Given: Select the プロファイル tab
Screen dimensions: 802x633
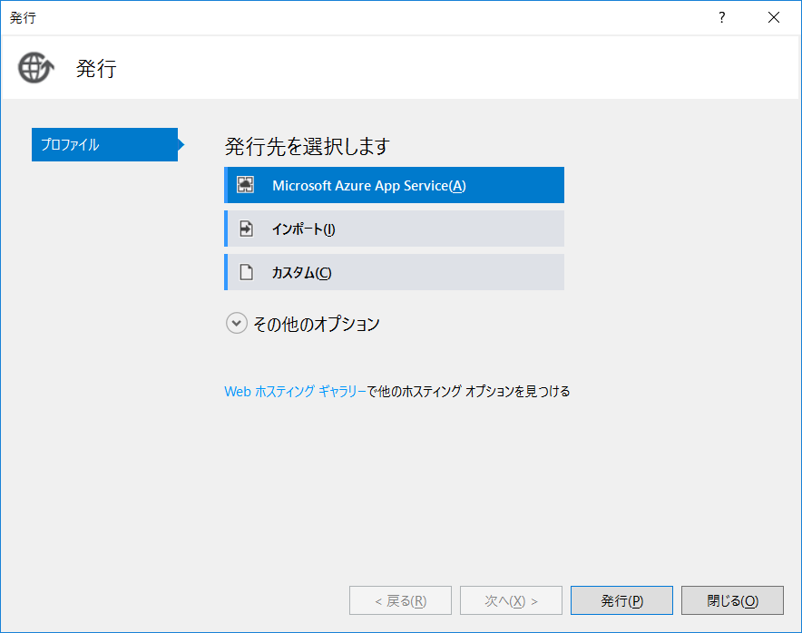Looking at the screenshot, I should pyautogui.click(x=105, y=145).
